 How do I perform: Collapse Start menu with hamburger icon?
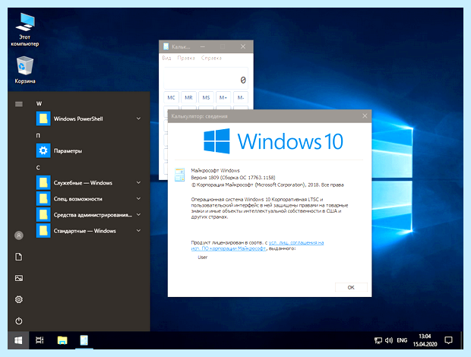[19, 104]
